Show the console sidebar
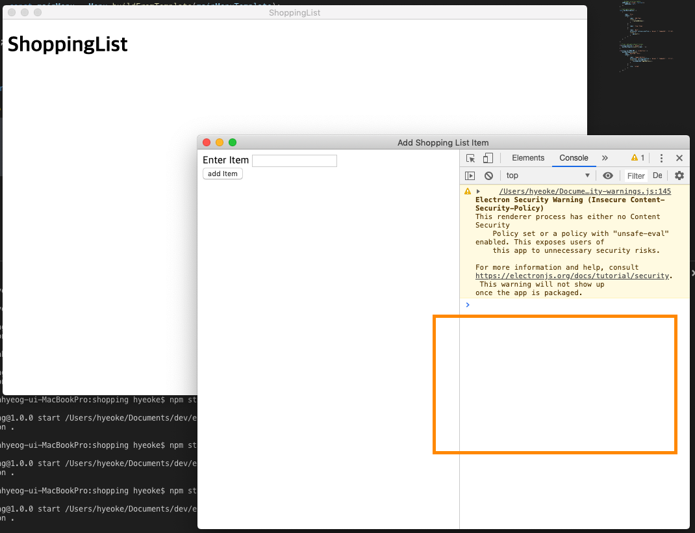 (470, 175)
